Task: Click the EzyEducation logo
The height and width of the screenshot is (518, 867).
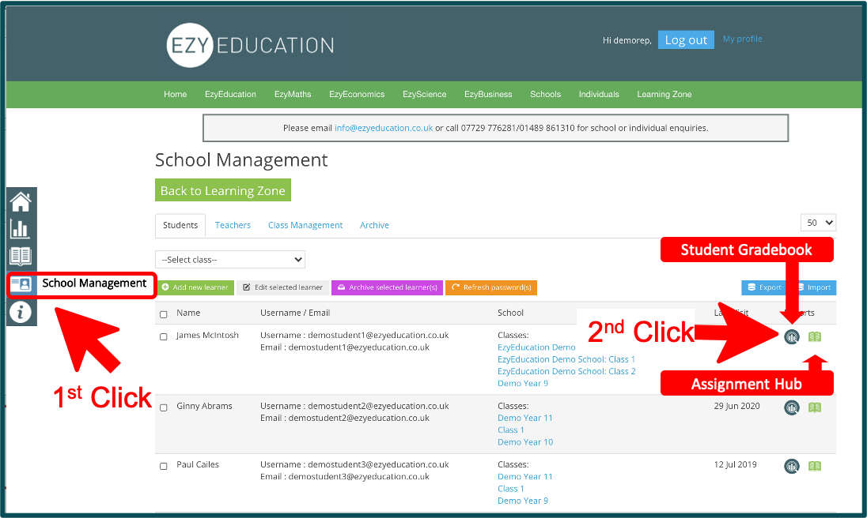Action: [251, 45]
